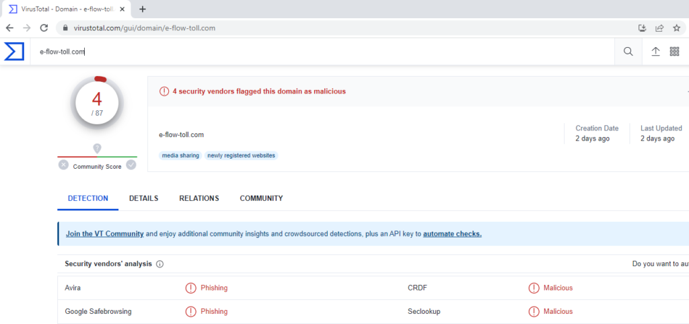Click the VirusTotal logo icon
The width and height of the screenshot is (689, 324).
[x=14, y=51]
